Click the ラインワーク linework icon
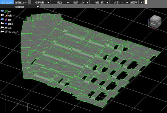 6,32
